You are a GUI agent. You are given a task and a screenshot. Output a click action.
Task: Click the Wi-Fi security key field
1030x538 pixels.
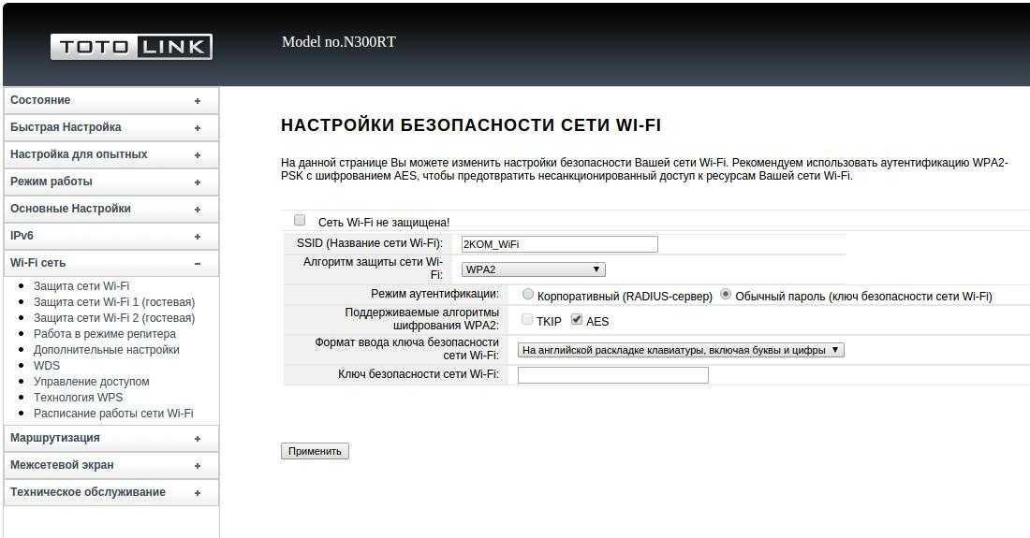pos(612,375)
